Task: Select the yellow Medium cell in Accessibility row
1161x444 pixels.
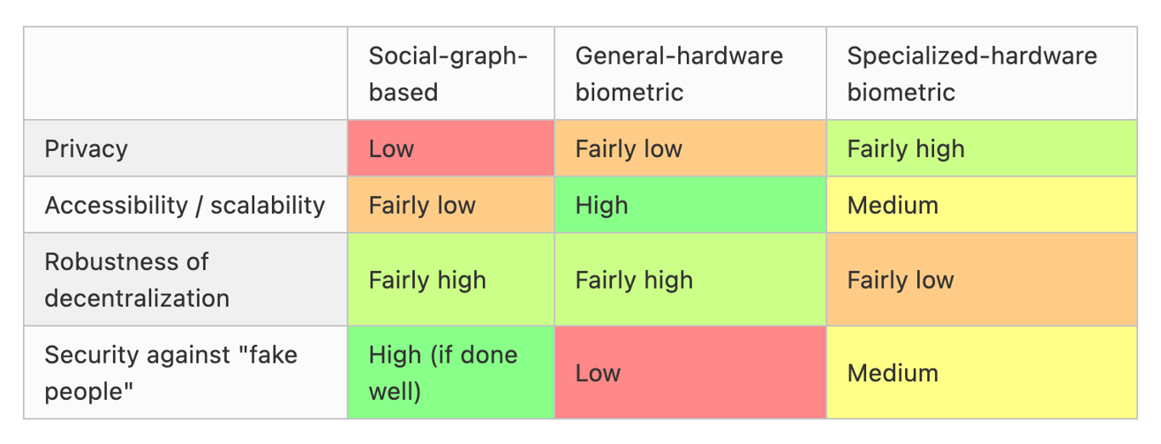Action: tap(982, 205)
